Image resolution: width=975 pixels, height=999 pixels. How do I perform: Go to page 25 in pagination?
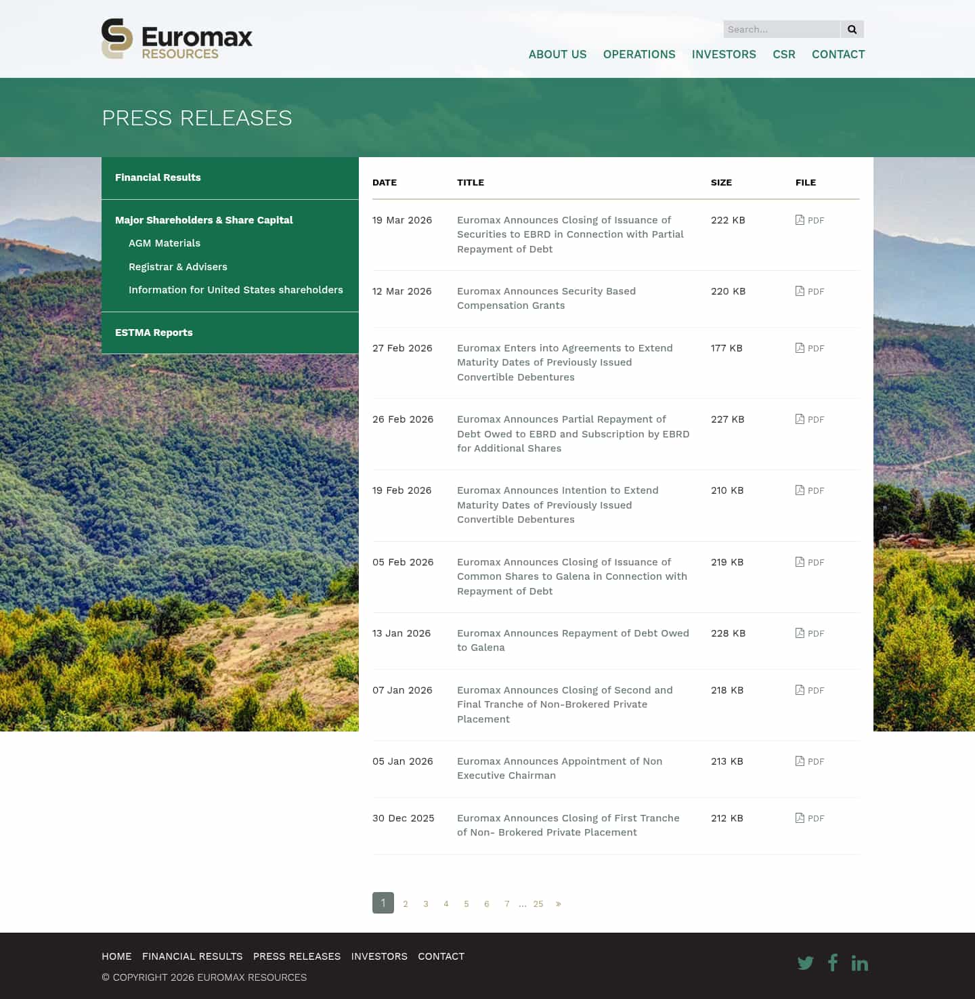pos(538,904)
